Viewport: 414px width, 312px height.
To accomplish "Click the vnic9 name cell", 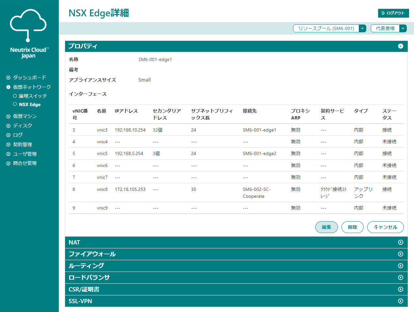I will [x=102, y=208].
